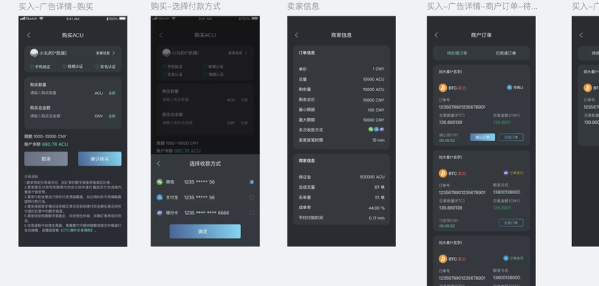Click 确认订单 button in 待确认 order card
The height and width of the screenshot is (286, 599).
coord(482,137)
